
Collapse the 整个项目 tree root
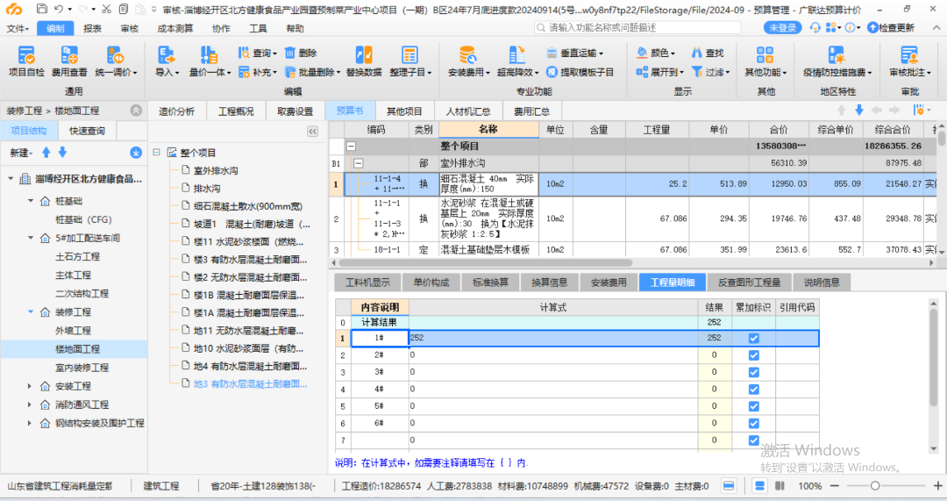click(x=156, y=153)
